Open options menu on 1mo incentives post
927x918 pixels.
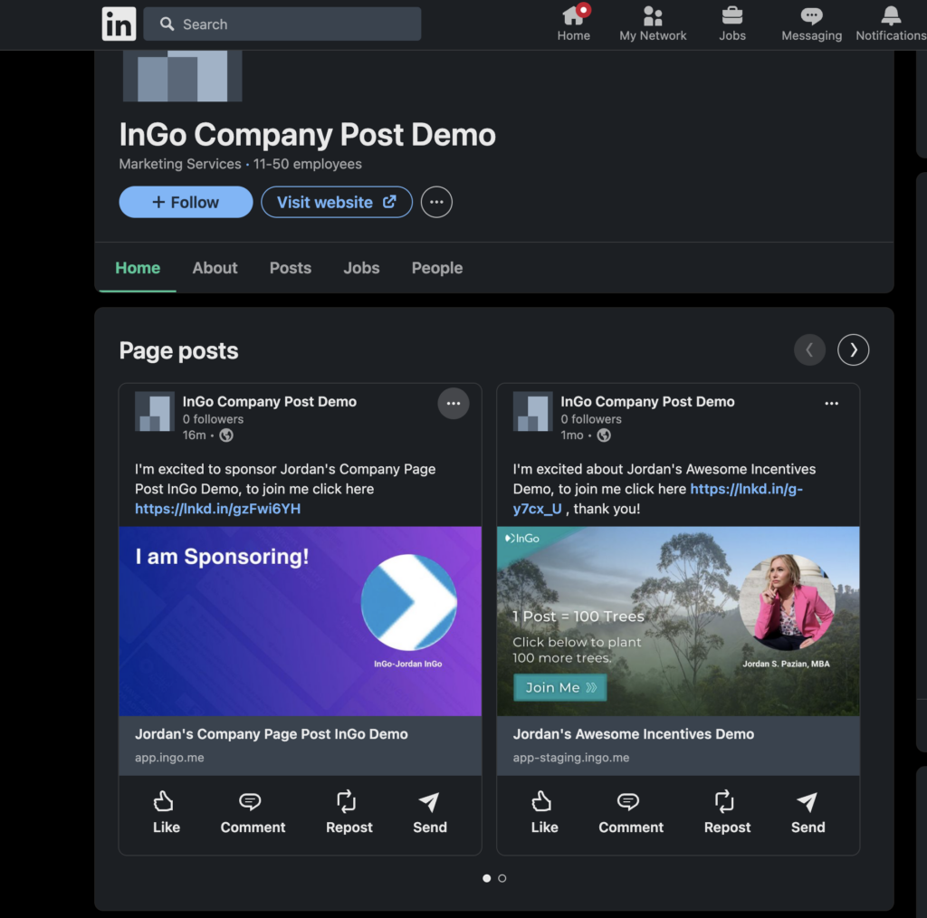[831, 403]
